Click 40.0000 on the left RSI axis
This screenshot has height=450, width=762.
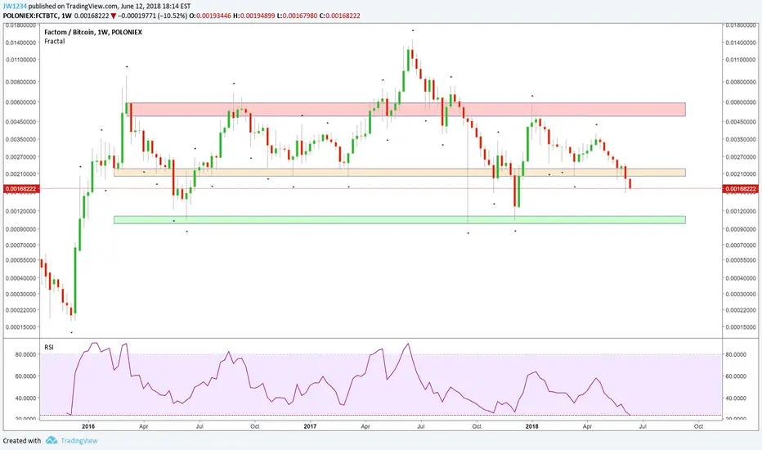tap(26, 398)
